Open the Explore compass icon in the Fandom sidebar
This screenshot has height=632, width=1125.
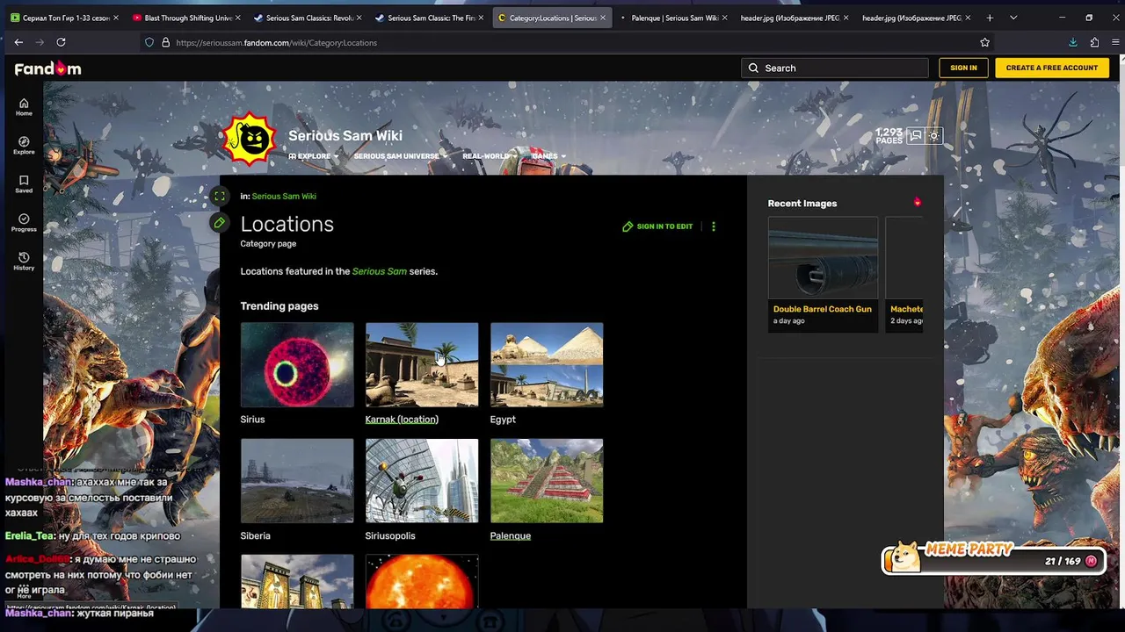pos(24,146)
